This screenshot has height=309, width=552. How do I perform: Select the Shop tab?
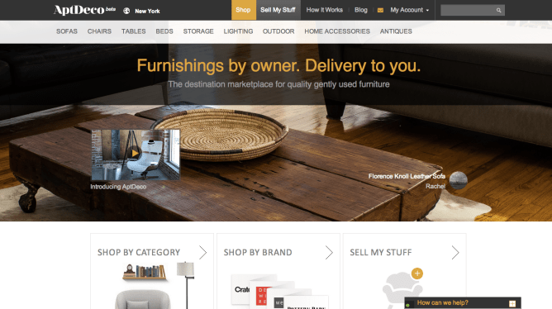[243, 10]
